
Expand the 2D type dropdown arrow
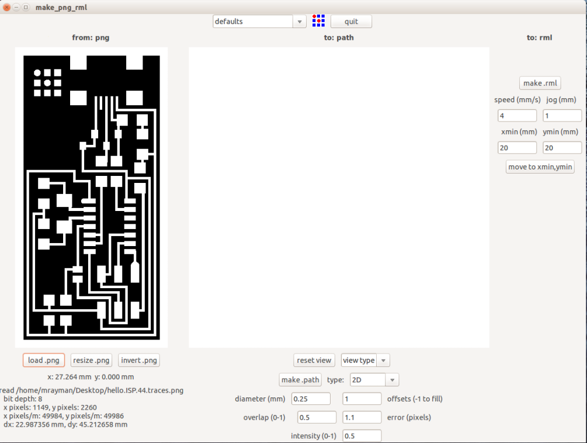[x=392, y=380]
